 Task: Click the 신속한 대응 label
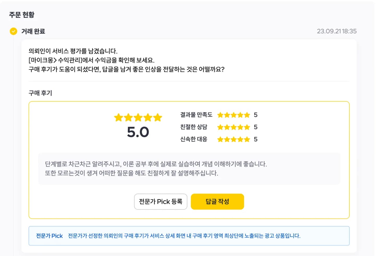(193, 139)
